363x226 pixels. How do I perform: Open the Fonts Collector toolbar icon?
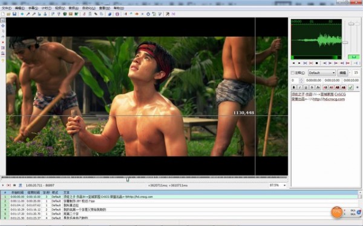click(102, 14)
